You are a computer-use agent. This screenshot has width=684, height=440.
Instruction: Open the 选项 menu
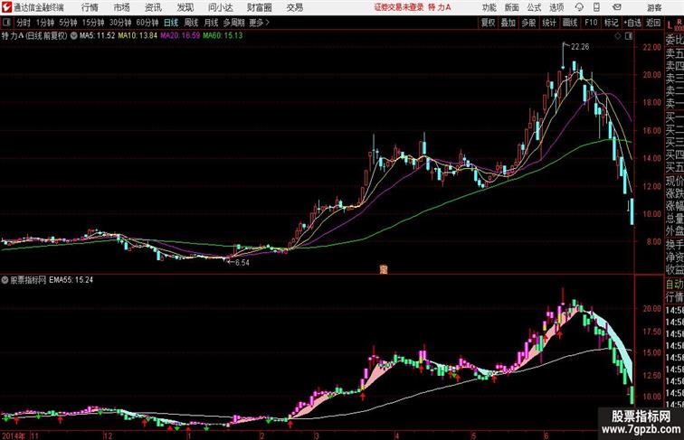(x=556, y=7)
